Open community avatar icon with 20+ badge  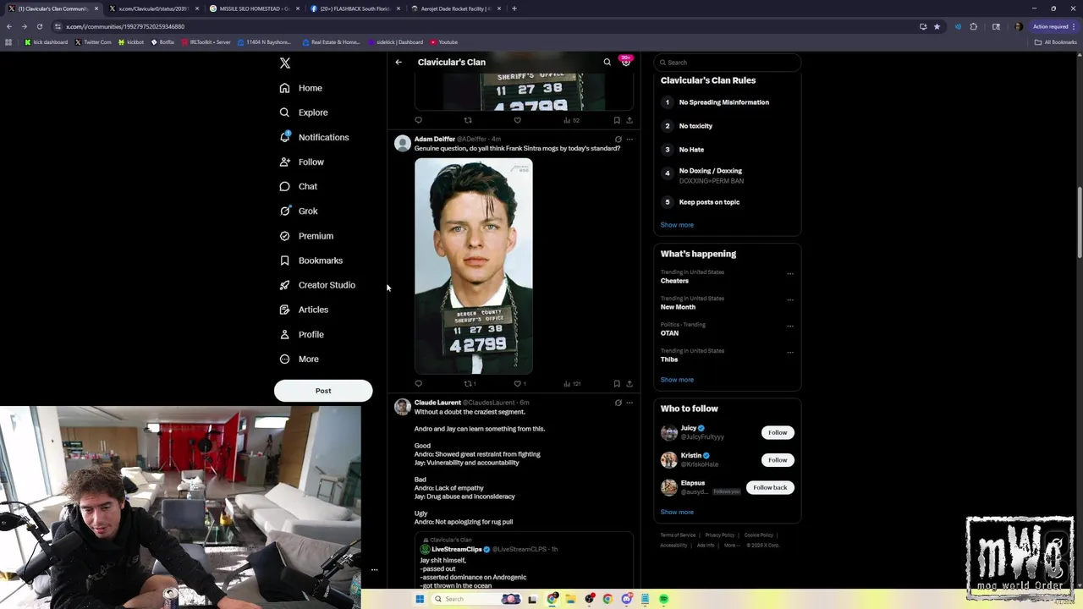tap(625, 62)
